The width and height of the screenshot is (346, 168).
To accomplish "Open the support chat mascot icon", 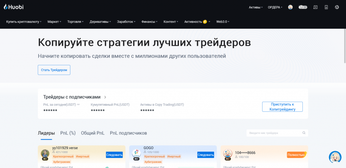I will click(x=335, y=157).
